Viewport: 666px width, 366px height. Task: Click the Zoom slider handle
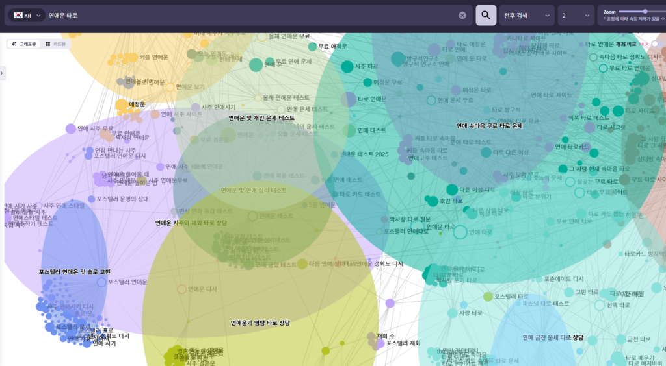point(645,11)
